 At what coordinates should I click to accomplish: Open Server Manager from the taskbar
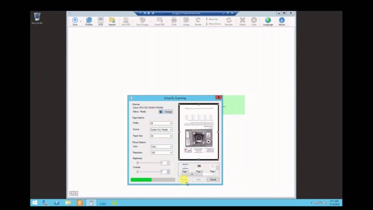click(x=45, y=203)
